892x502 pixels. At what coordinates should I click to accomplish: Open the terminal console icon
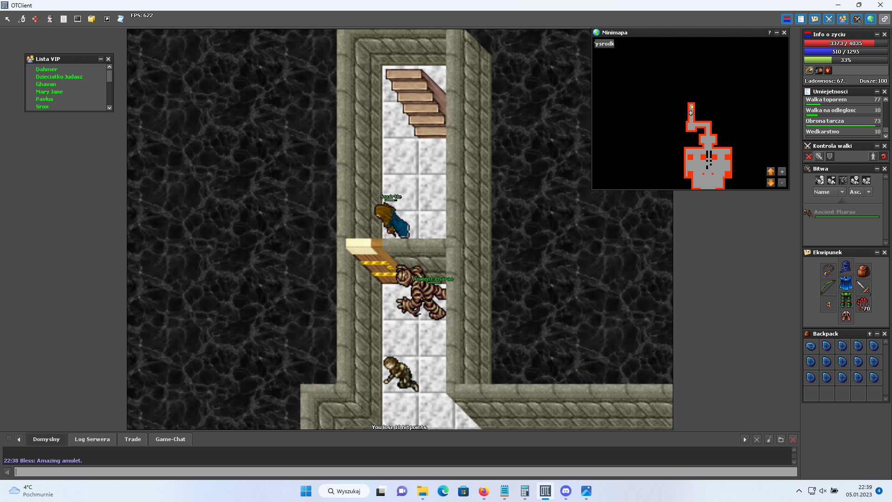tap(78, 19)
